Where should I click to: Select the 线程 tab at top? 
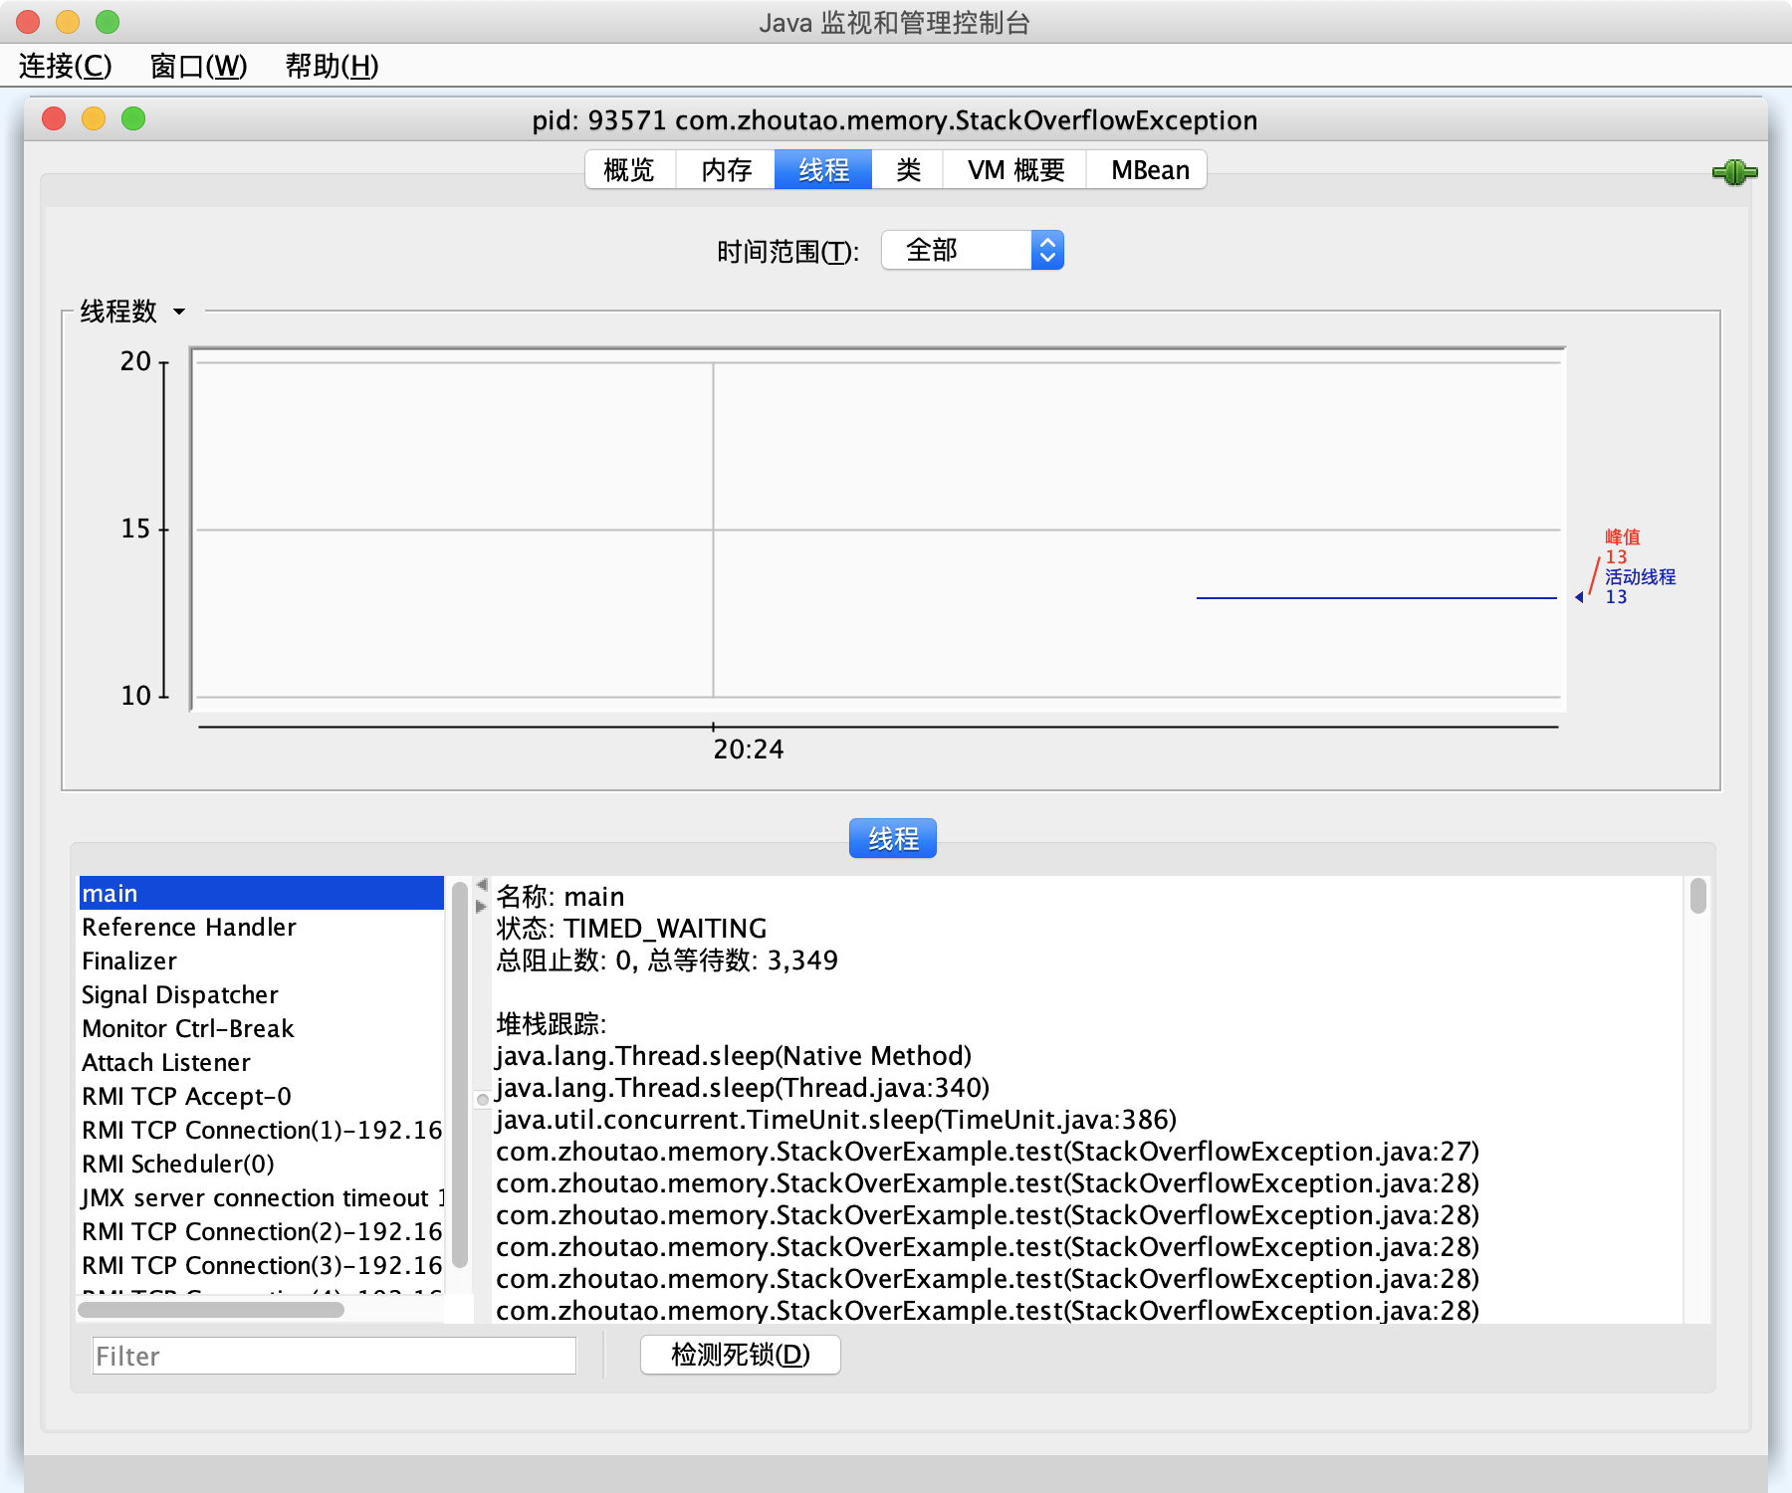point(823,170)
